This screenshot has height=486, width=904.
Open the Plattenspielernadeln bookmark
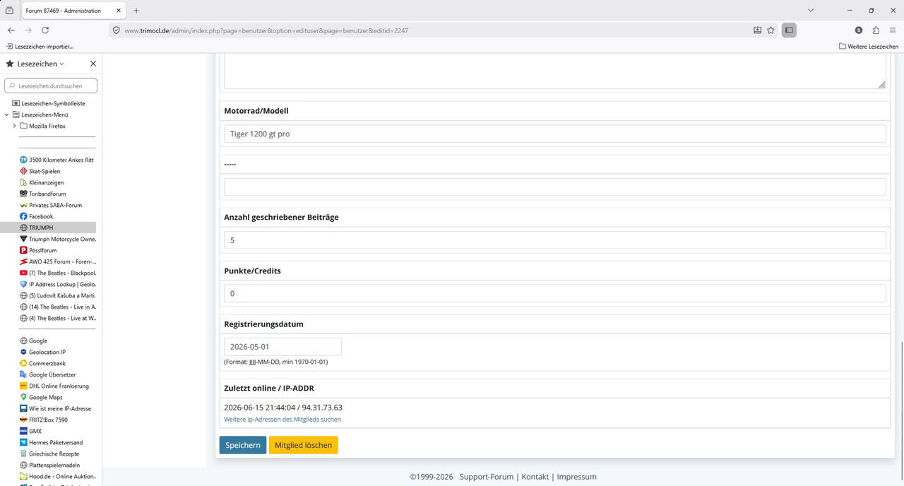tap(49, 465)
